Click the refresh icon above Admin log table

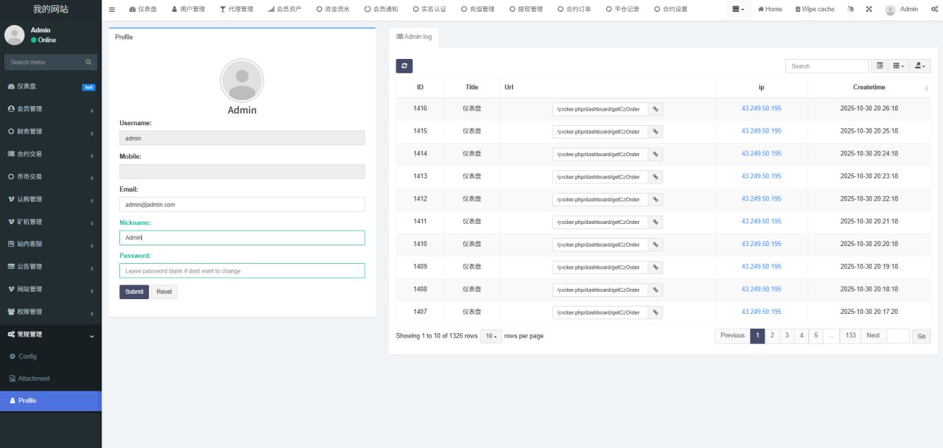(404, 66)
